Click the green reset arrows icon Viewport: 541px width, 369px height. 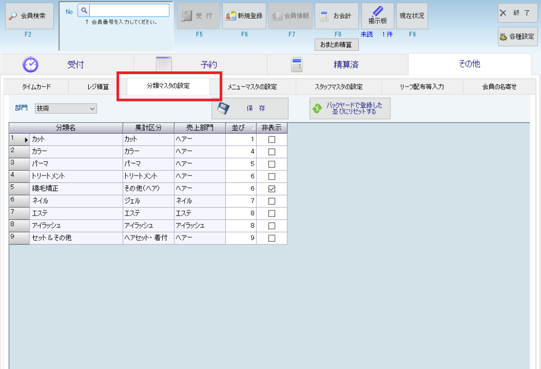(x=317, y=108)
